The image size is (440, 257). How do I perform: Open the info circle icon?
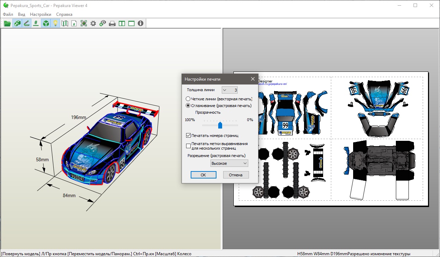[141, 24]
